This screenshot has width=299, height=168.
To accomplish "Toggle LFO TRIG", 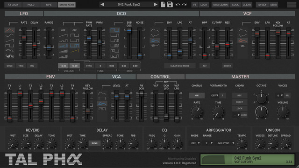I will 21,66.
